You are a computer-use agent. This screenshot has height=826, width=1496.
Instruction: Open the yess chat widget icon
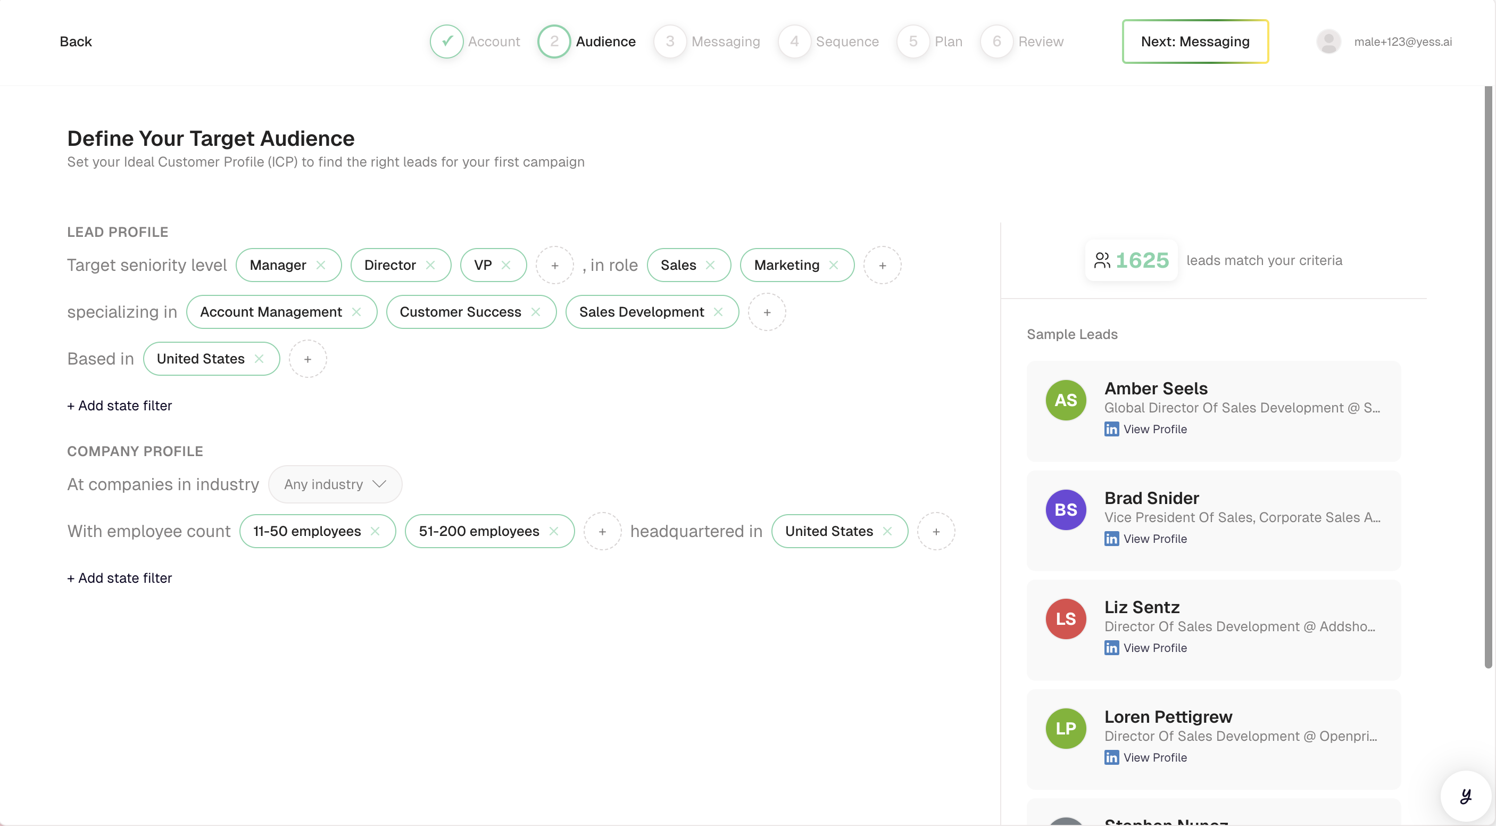1465,796
